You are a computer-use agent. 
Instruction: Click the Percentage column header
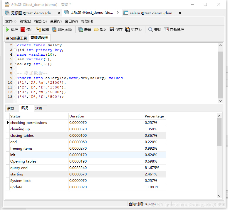(155, 116)
